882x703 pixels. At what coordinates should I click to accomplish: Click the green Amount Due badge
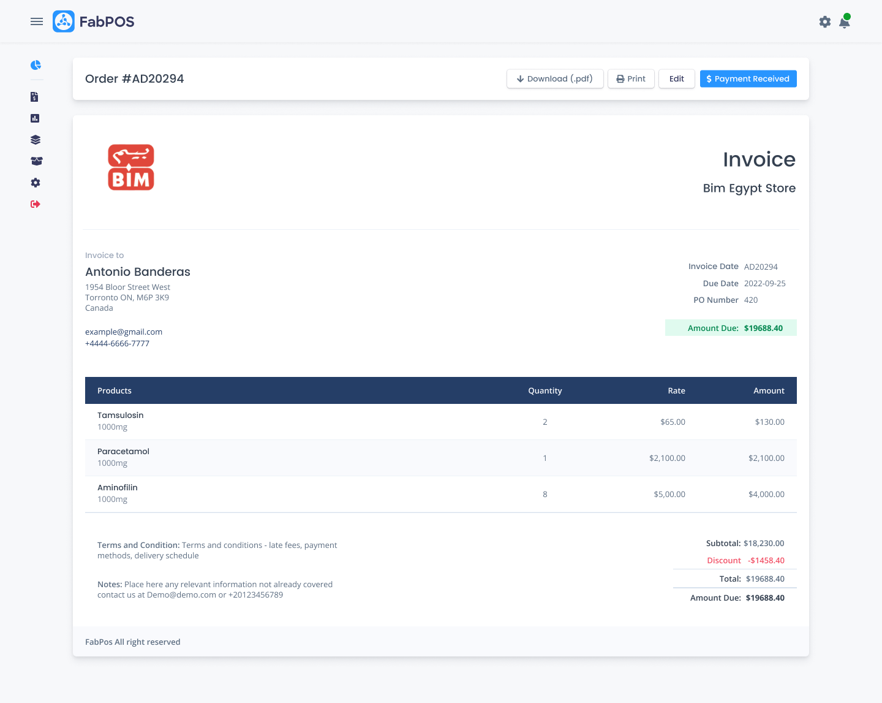pos(731,328)
